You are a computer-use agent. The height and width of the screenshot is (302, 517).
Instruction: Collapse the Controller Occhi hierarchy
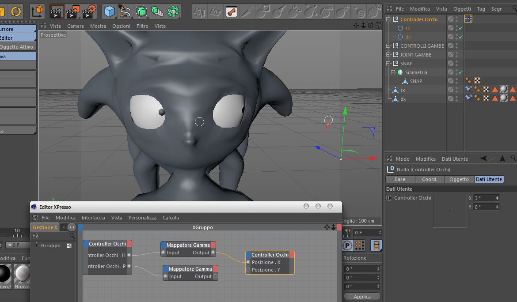(388, 19)
